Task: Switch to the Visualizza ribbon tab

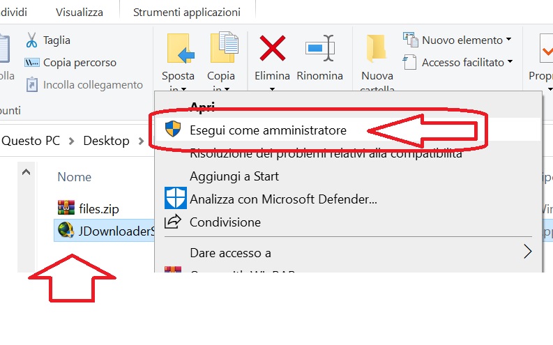Action: pyautogui.click(x=79, y=12)
